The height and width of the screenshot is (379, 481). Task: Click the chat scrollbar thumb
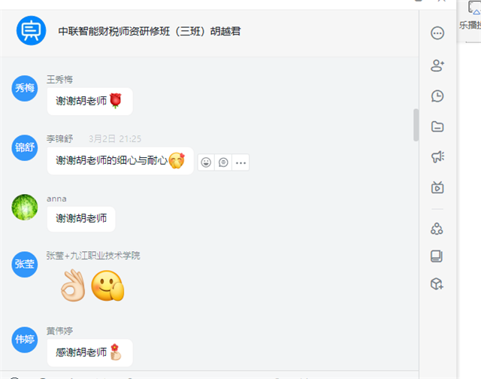[x=416, y=125]
